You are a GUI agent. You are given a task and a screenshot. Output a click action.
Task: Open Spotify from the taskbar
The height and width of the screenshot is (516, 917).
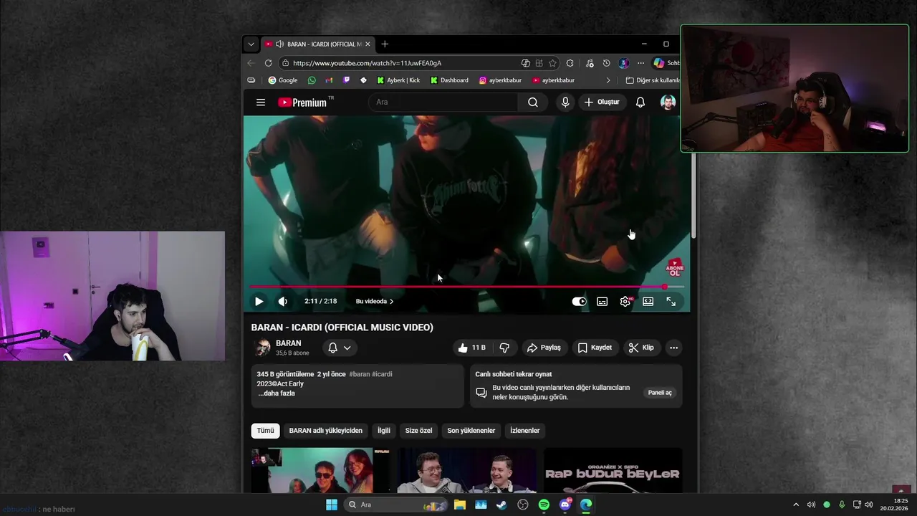pyautogui.click(x=544, y=505)
